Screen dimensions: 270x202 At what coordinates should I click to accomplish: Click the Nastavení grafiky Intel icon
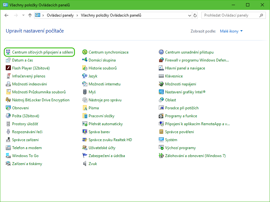click(161, 92)
